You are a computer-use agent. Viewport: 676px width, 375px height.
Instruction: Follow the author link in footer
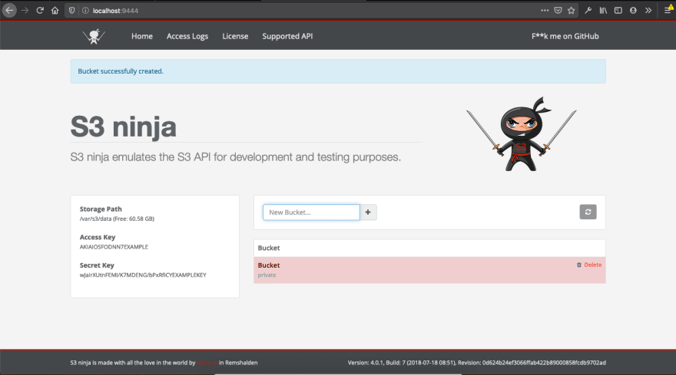(x=207, y=363)
